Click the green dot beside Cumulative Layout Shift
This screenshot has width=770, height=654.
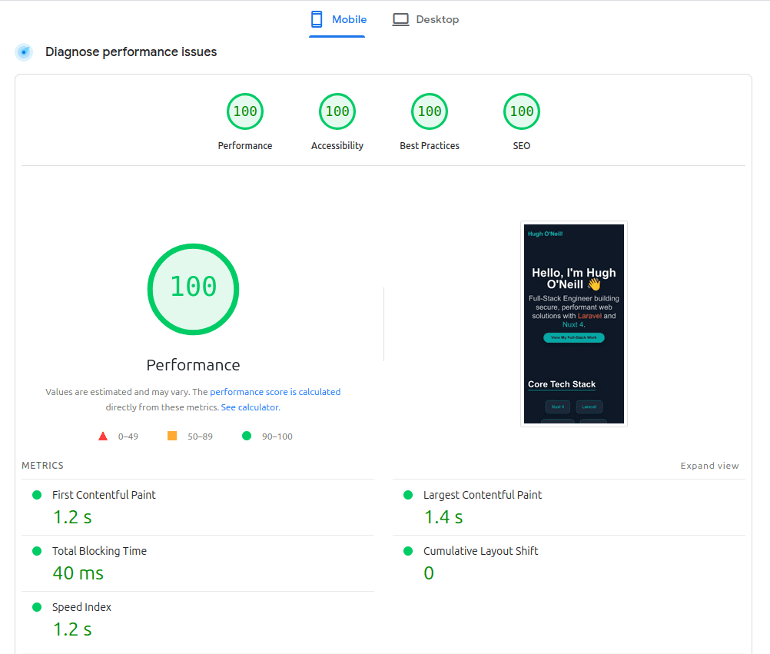(408, 551)
